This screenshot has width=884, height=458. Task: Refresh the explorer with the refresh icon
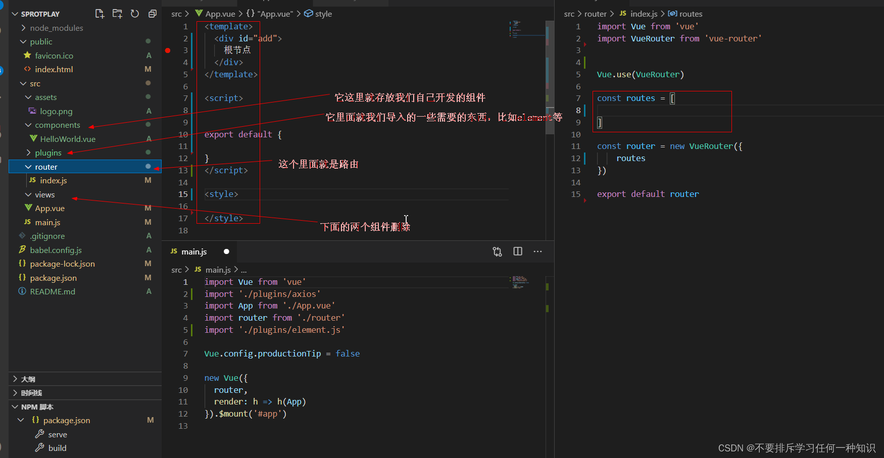135,14
